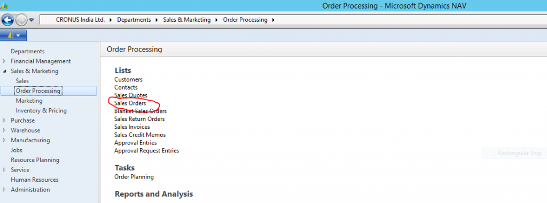Viewport: 547px width, 203px height.
Task: Expand the Administration tree node
Action: [4, 190]
